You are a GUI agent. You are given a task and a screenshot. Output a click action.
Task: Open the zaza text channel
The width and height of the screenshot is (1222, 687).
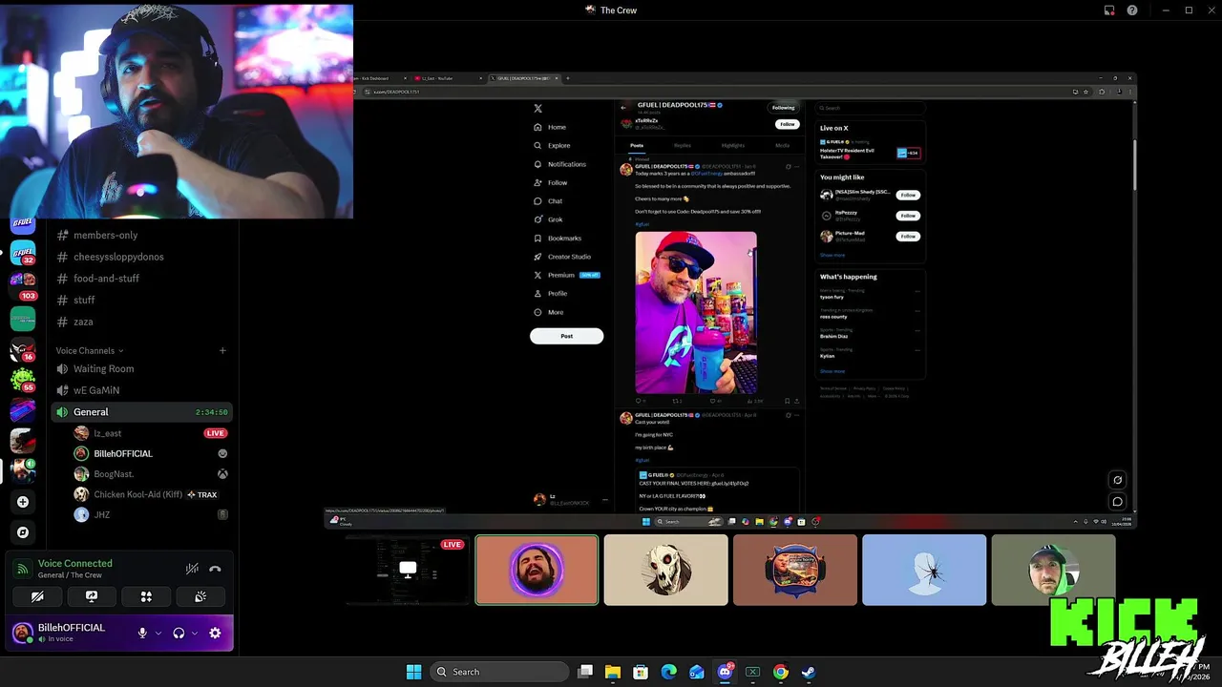coord(141,322)
